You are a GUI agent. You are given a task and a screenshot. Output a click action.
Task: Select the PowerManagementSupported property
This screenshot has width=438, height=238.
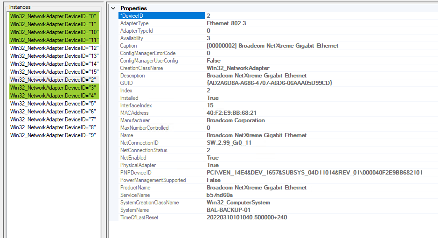click(153, 180)
